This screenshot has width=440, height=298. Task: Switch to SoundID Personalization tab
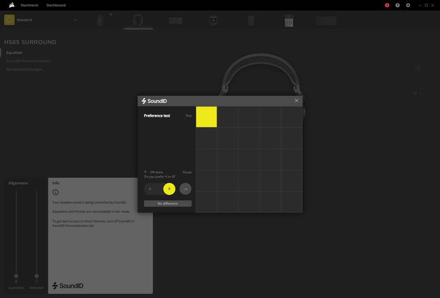28,61
